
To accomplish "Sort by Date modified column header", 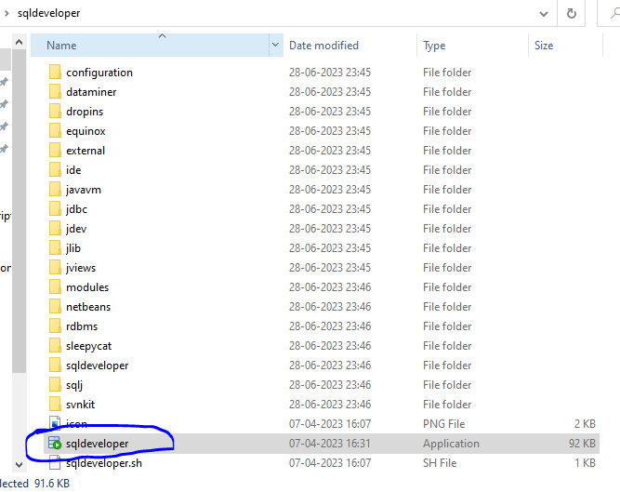I will [350, 45].
